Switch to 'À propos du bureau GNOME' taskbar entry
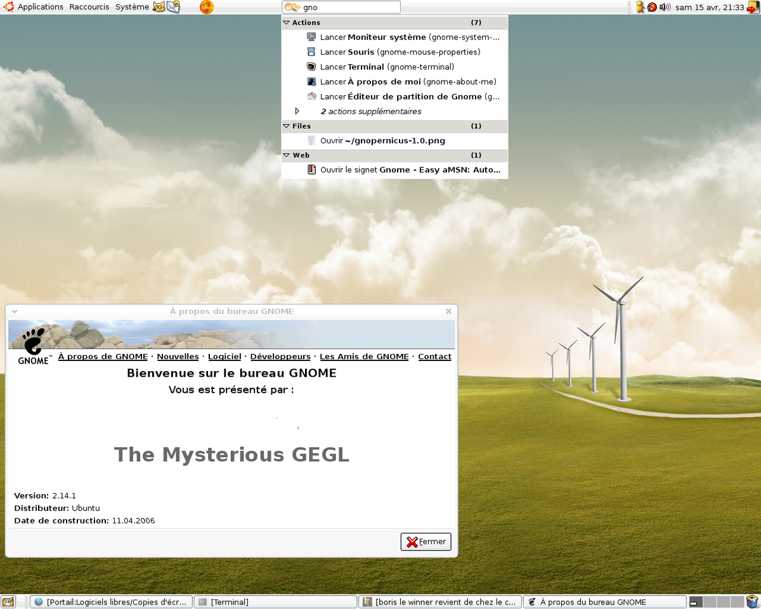This screenshot has height=609, width=761. tap(605, 602)
